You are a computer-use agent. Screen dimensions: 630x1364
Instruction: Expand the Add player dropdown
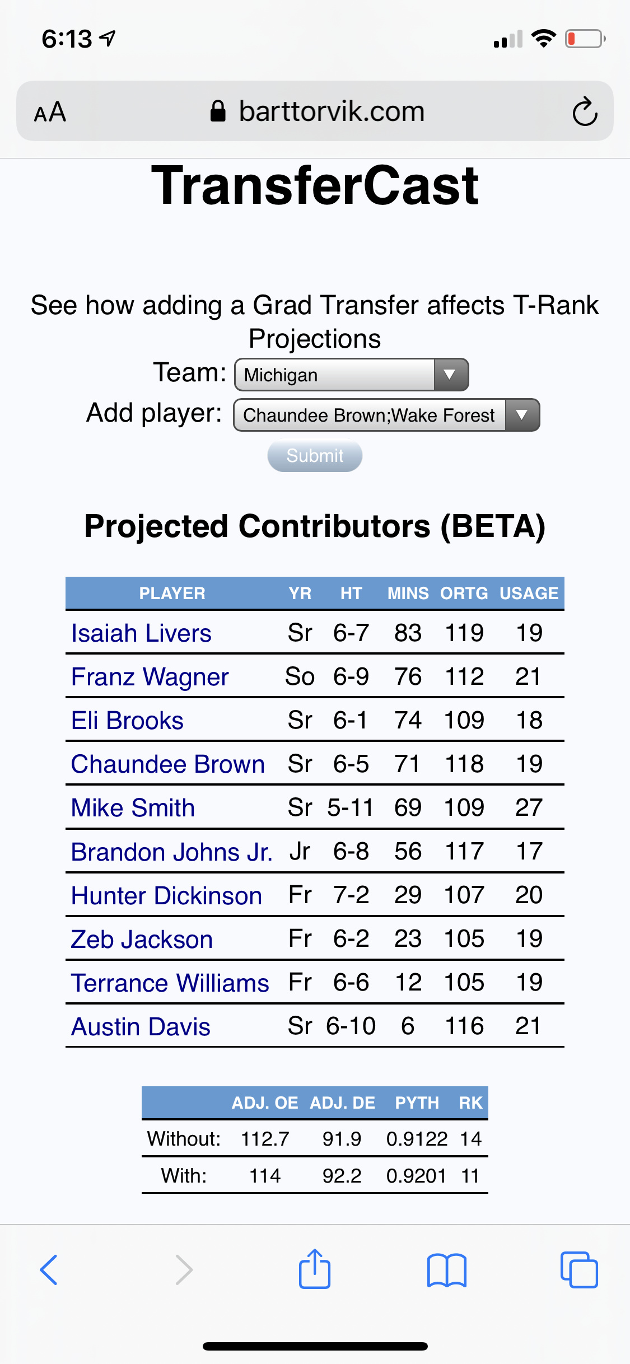pyautogui.click(x=386, y=415)
